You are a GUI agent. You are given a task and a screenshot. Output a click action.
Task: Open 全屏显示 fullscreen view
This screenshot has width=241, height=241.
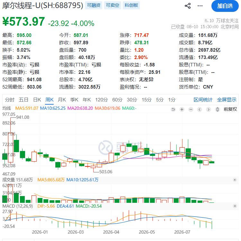[227, 99]
